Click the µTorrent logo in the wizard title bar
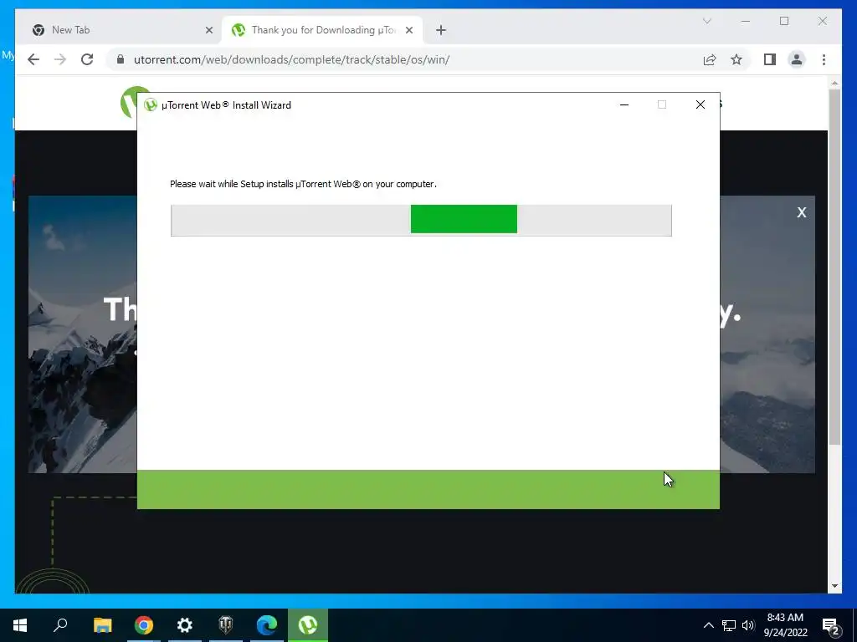The image size is (857, 642). [151, 104]
